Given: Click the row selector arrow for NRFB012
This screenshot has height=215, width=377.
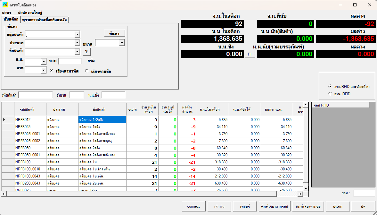Looking at the screenshot, I should pos(4,120).
